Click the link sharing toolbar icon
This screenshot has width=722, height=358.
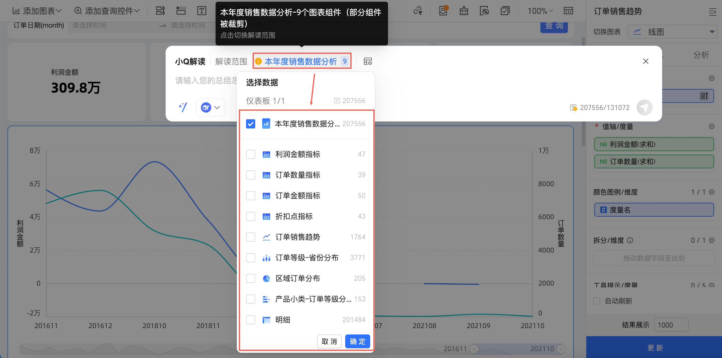pyautogui.click(x=418, y=11)
